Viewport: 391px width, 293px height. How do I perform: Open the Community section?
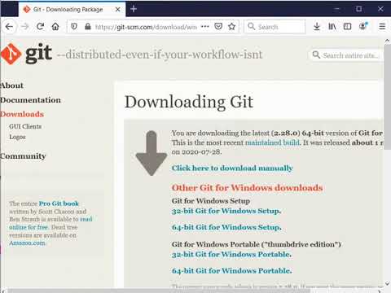(x=23, y=156)
